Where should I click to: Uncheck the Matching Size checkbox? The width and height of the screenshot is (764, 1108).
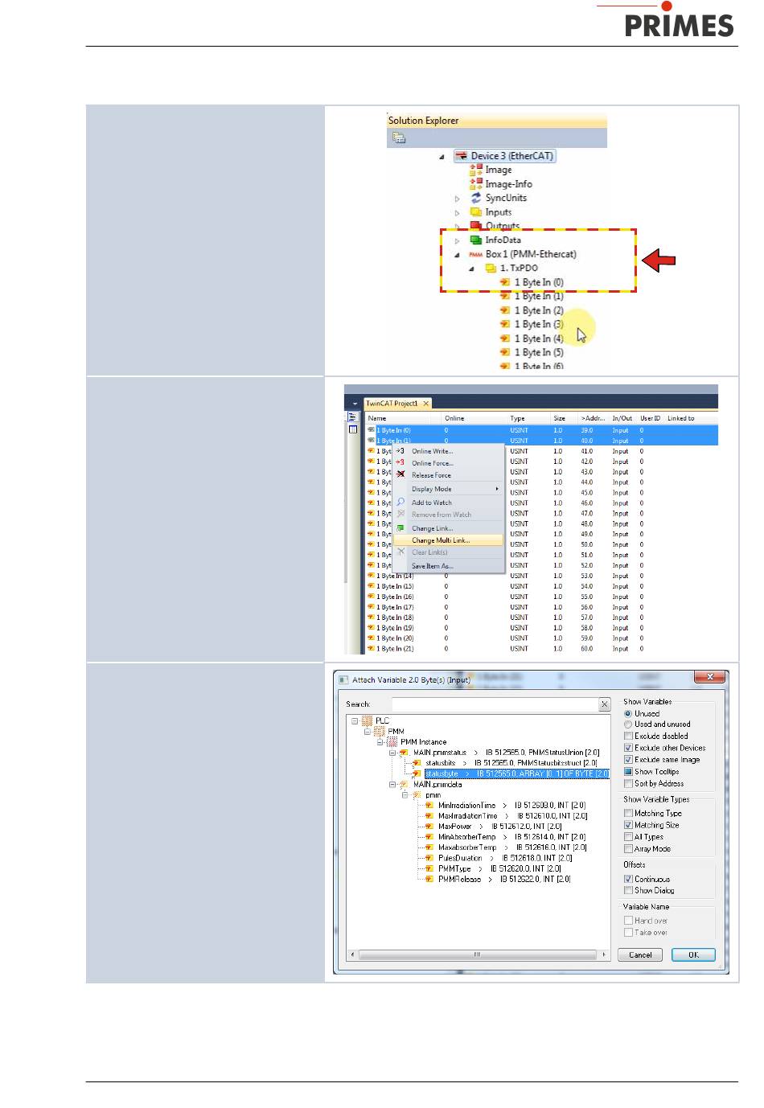click(x=628, y=825)
